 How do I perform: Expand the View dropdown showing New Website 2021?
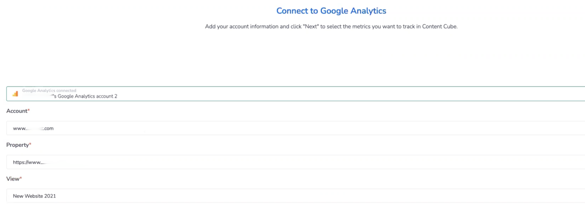(295, 196)
